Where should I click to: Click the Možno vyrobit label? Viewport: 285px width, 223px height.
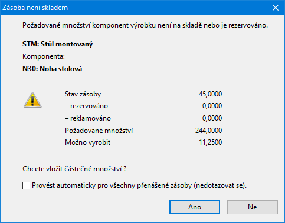87,142
